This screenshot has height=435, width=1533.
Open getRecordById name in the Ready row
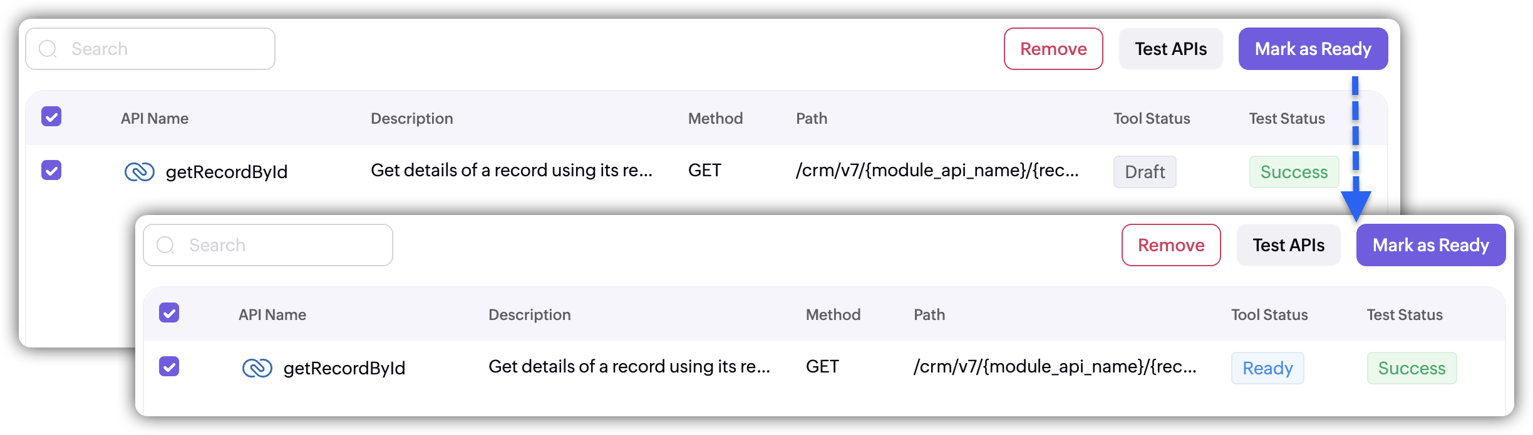point(344,368)
